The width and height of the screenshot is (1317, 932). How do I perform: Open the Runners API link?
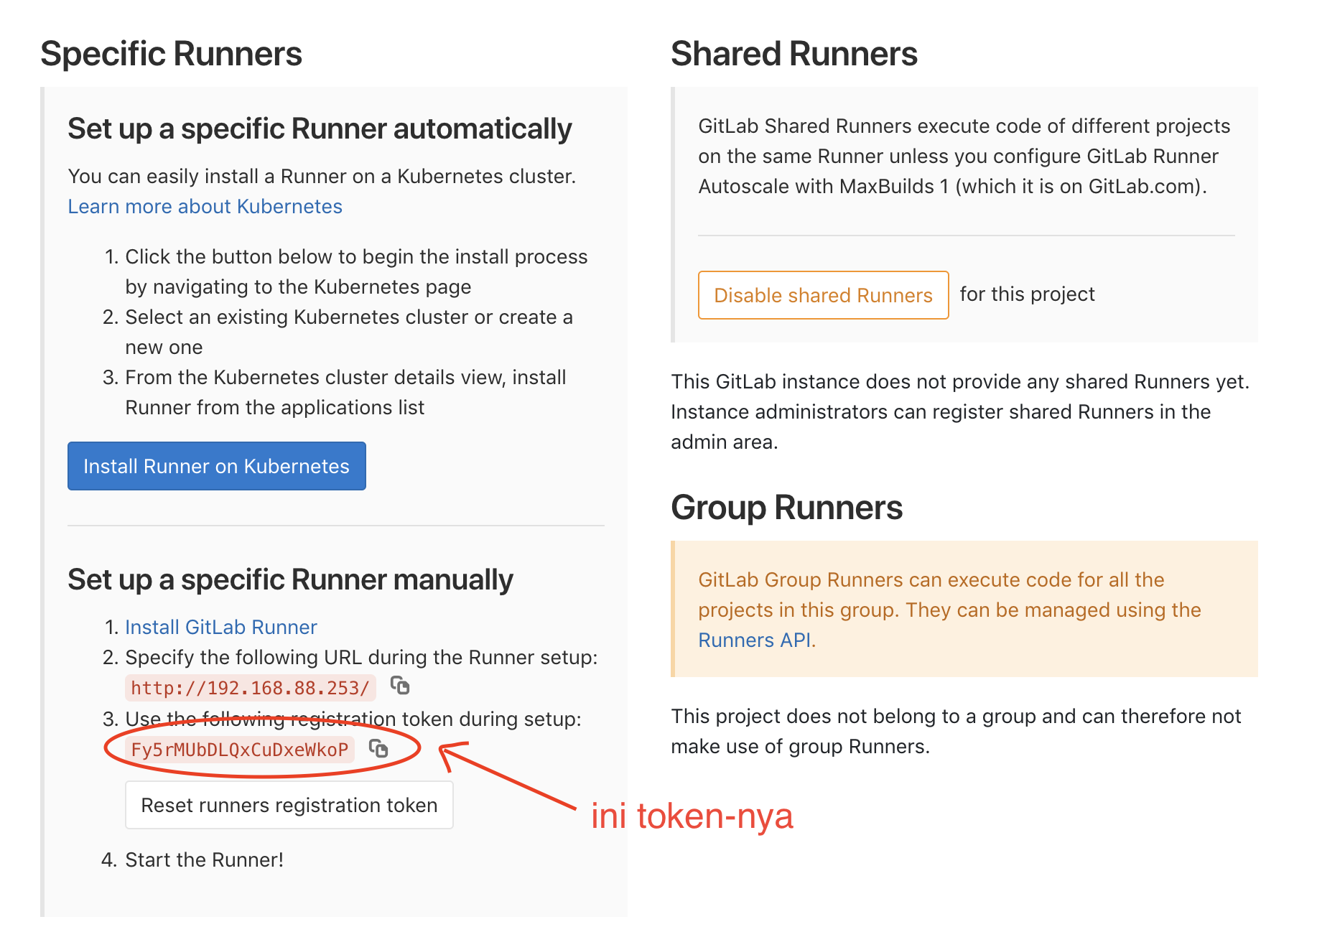(x=755, y=640)
